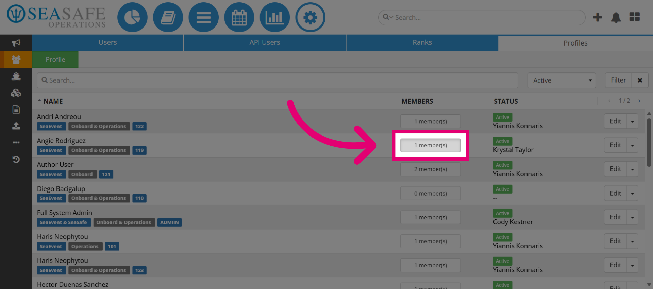
Task: Clear the filter with the X button
Action: pos(640,80)
